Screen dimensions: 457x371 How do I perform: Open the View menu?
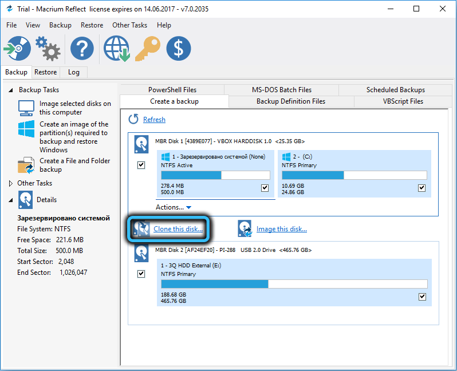pyautogui.click(x=33, y=25)
